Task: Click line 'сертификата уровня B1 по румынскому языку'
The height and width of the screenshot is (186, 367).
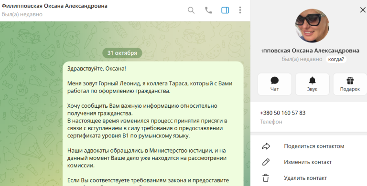Action: click(x=129, y=135)
